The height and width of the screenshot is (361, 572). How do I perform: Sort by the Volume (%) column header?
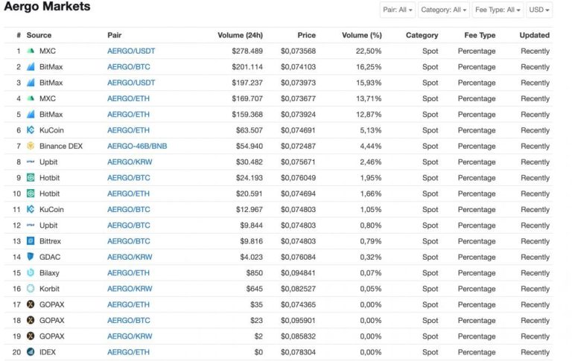point(362,36)
